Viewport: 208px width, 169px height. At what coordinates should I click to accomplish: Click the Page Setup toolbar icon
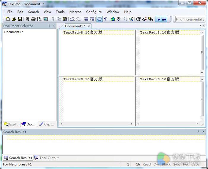(45, 19)
